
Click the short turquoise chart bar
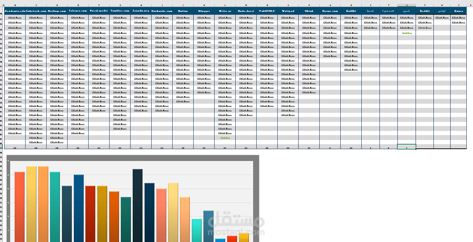click(197, 230)
